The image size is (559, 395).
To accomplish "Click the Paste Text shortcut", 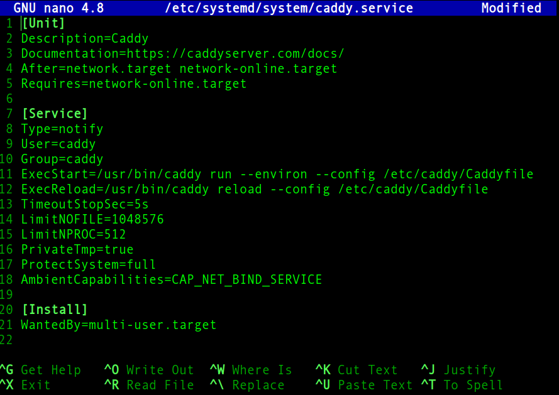I will click(375, 385).
